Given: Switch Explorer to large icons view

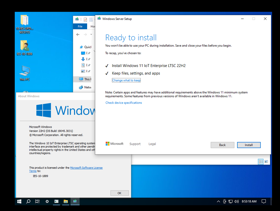Looking at the screenshot, I should 266,162.
